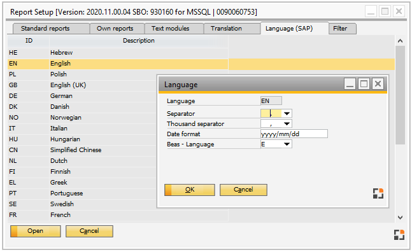This screenshot has width=412, height=252.
Task: Click the Open button in Report Setup
Action: 36,231
